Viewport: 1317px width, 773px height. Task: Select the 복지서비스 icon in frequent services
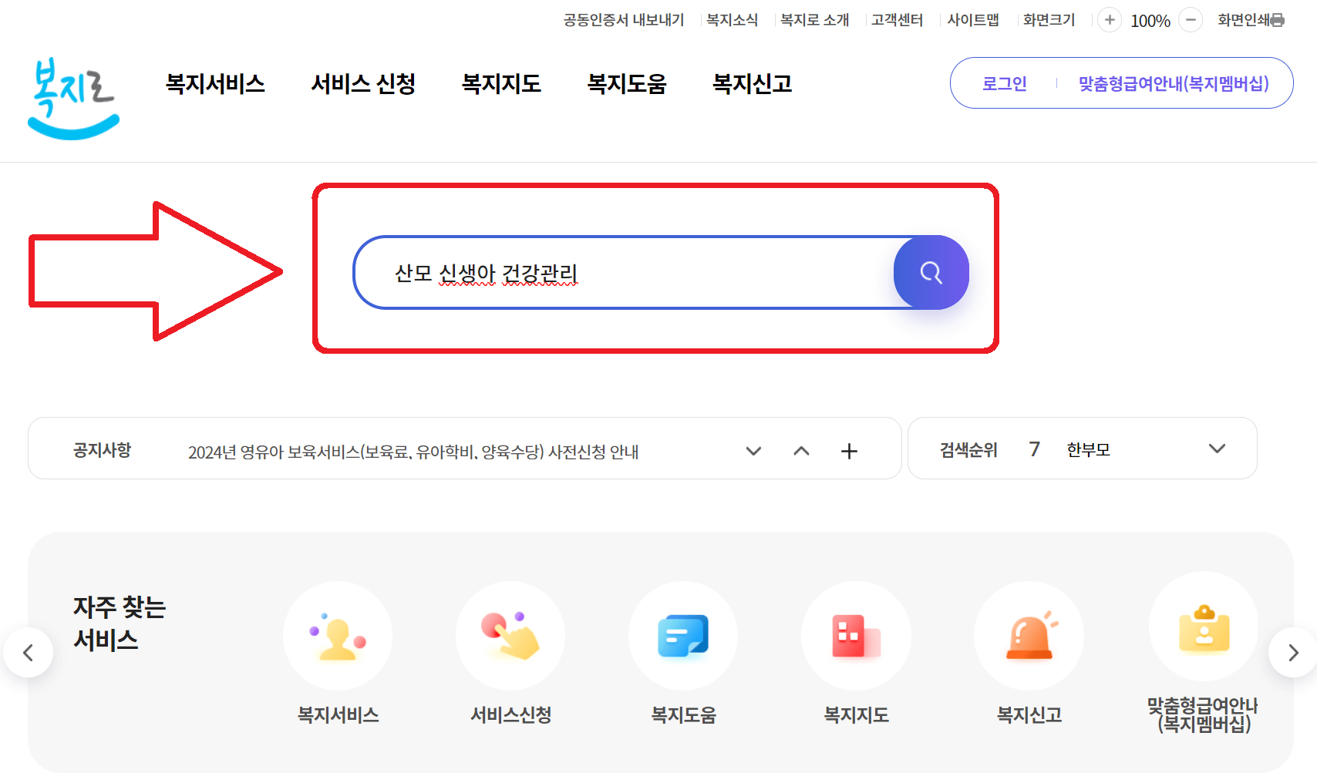[337, 635]
